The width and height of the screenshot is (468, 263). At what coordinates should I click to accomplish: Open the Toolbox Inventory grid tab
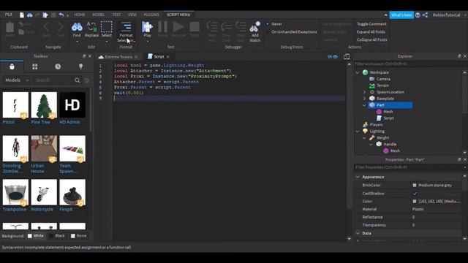coord(35,66)
